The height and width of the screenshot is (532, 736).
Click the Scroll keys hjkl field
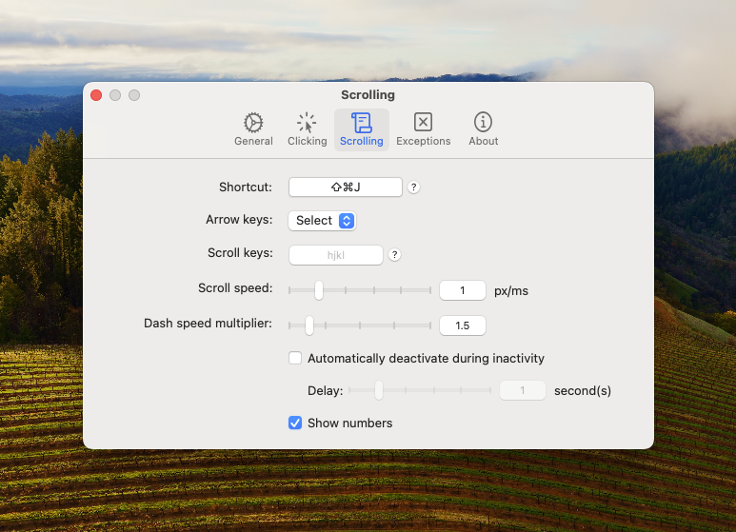[335, 255]
